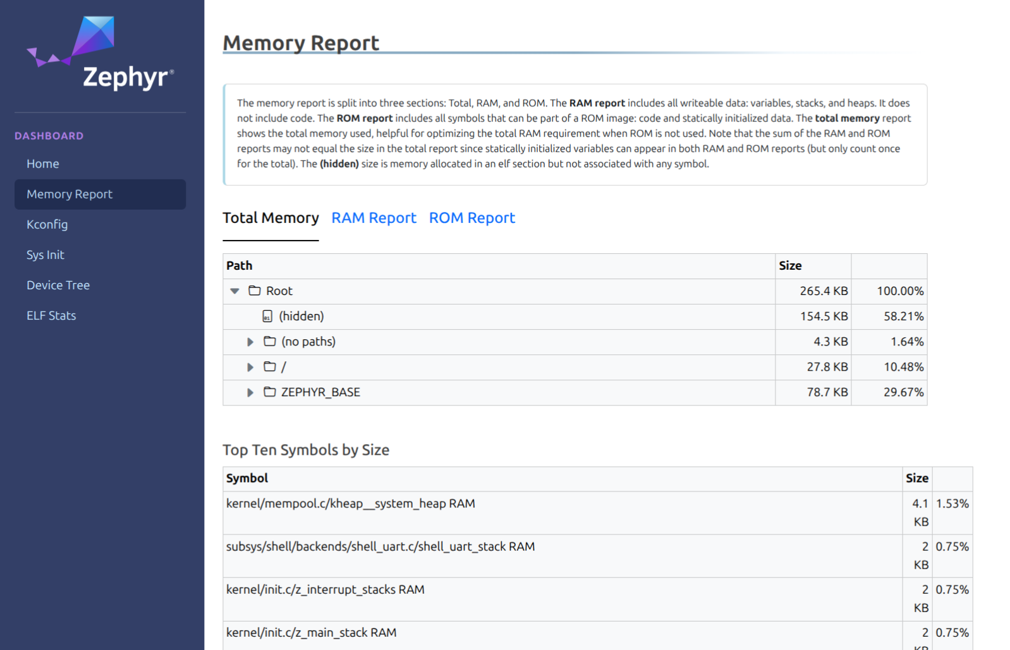Open the Sys Init page
The width and height of the screenshot is (1010, 650).
[46, 255]
